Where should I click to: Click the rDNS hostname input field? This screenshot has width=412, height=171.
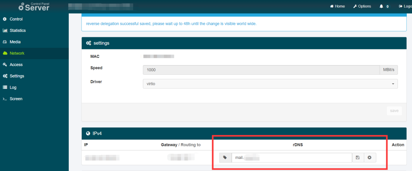point(292,158)
